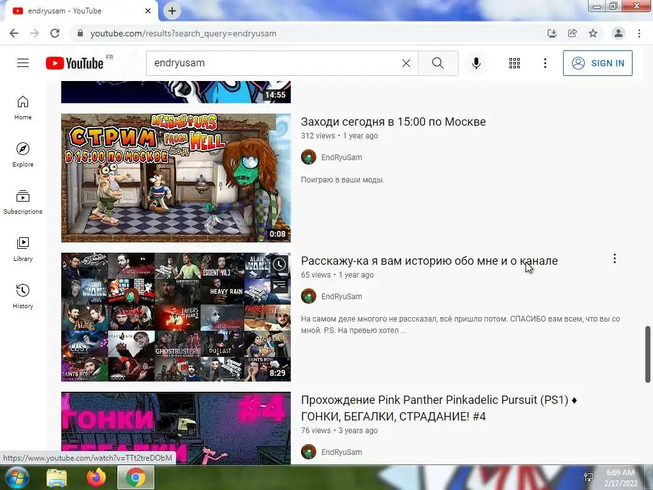Click the Chrome taskbar button
The height and width of the screenshot is (490, 653).
tap(136, 477)
